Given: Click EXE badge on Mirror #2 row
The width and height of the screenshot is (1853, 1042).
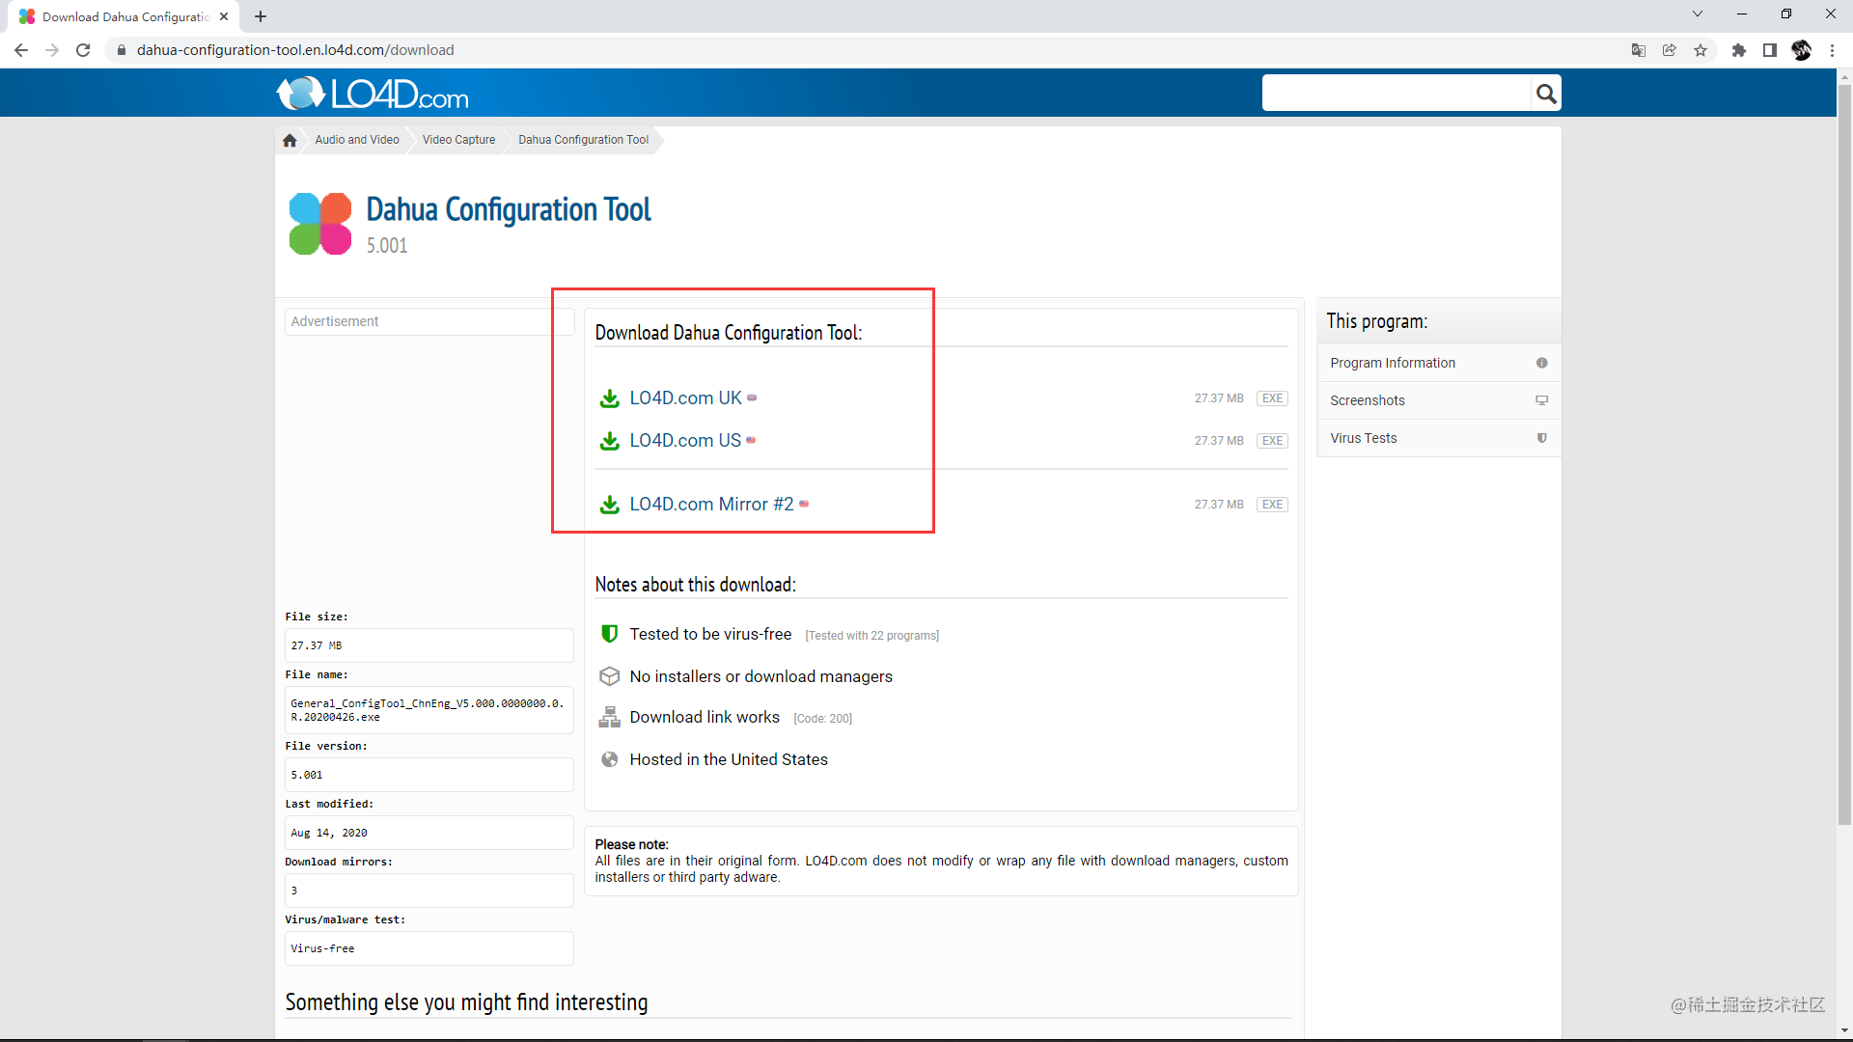Looking at the screenshot, I should (x=1272, y=505).
